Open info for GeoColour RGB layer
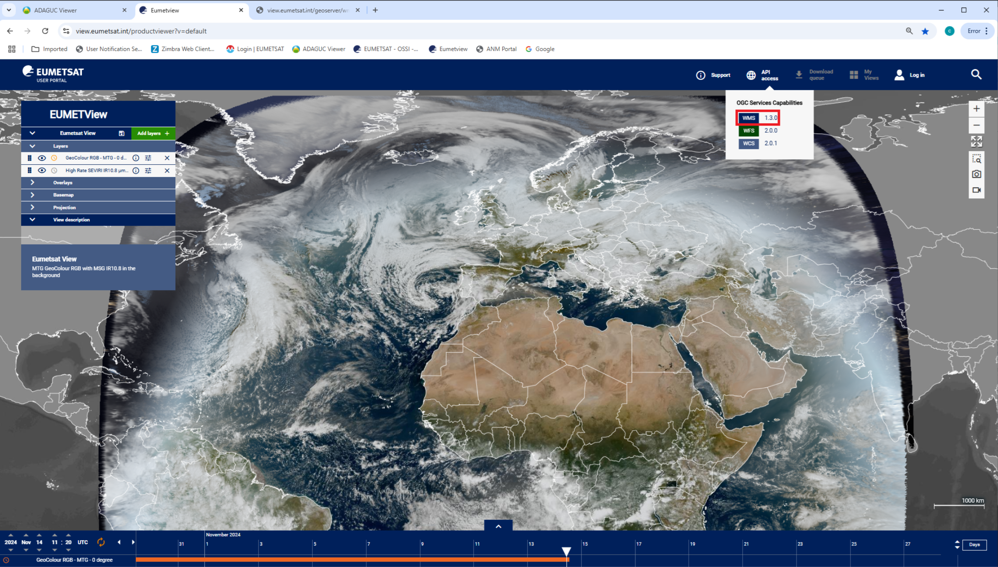The width and height of the screenshot is (998, 567). tap(136, 158)
